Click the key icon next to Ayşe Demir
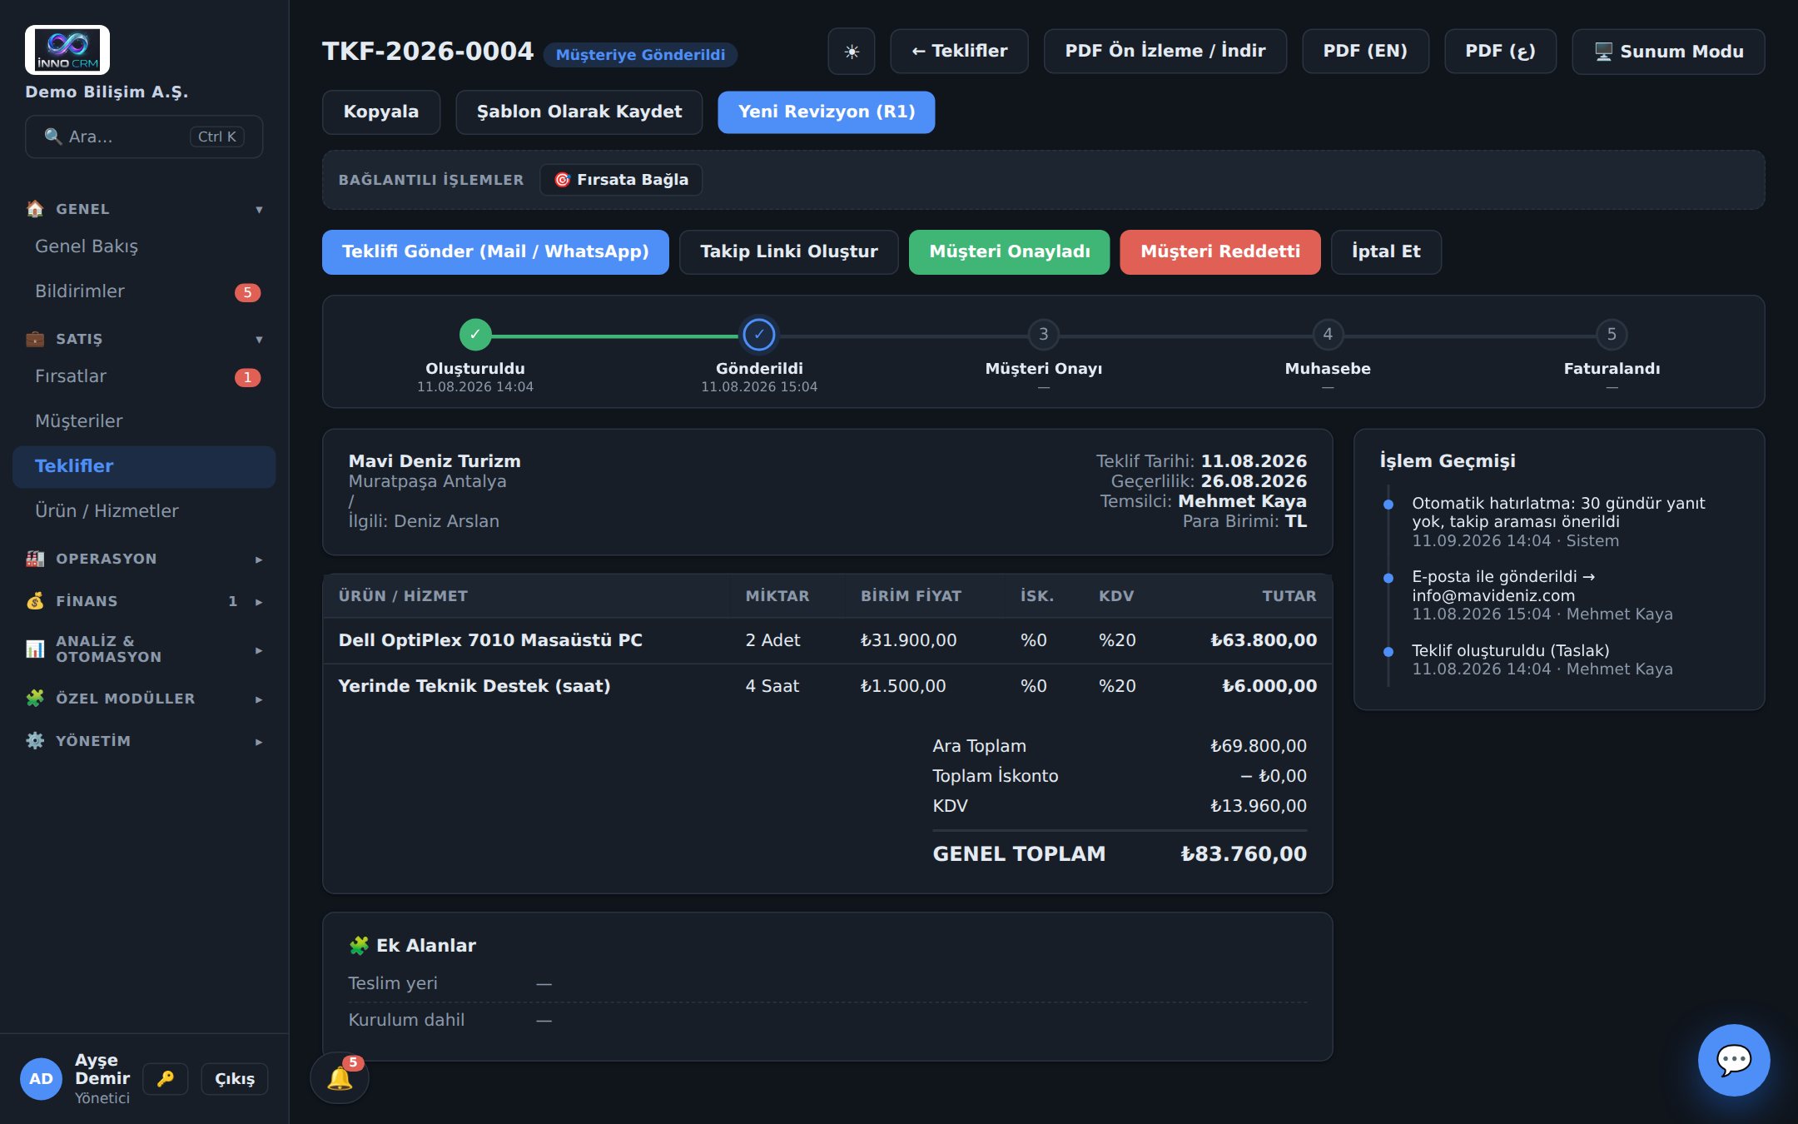The width and height of the screenshot is (1798, 1124). click(x=166, y=1079)
